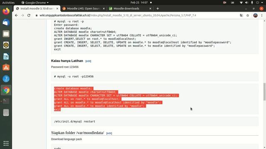Open the volume indicator in top bar
266x149 pixels.
[246, 2]
